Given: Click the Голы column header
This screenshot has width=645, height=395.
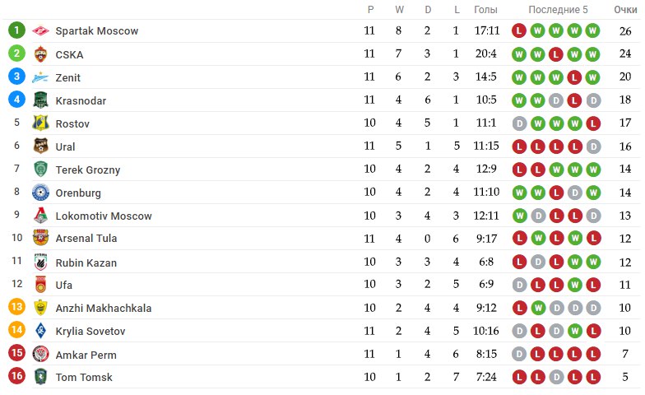Looking at the screenshot, I should point(485,10).
